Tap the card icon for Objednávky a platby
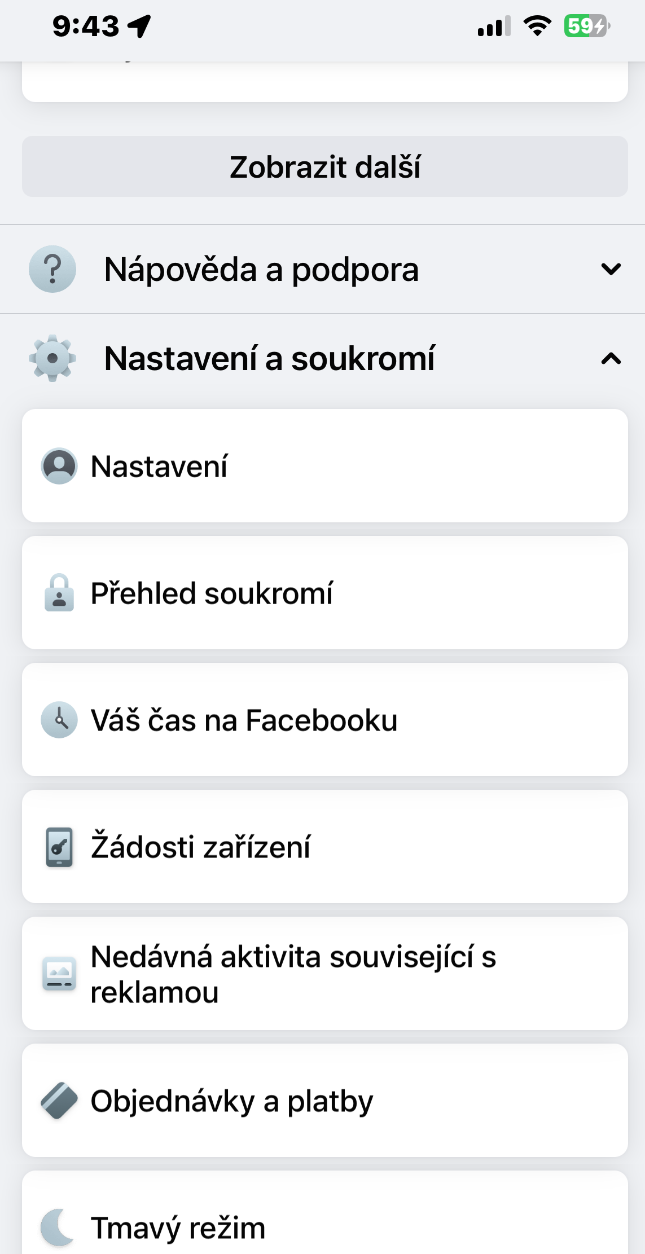Image resolution: width=645 pixels, height=1254 pixels. 59,1101
